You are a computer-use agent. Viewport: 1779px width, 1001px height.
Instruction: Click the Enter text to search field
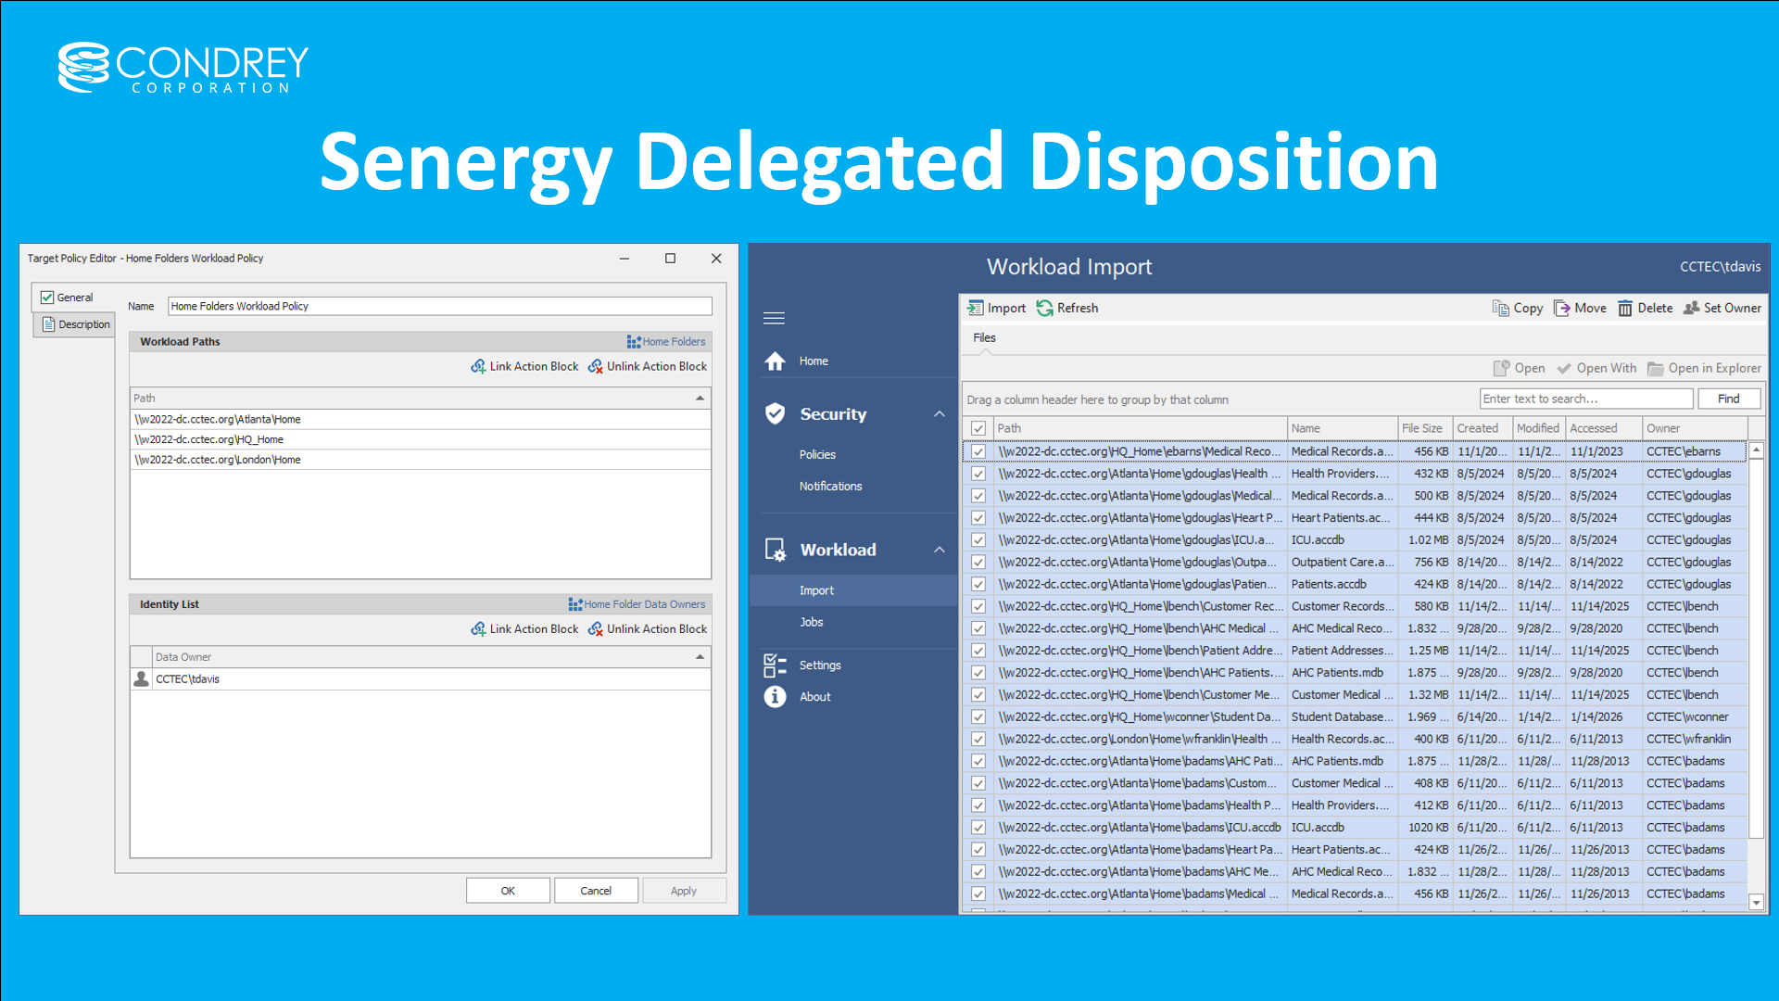pyautogui.click(x=1586, y=399)
